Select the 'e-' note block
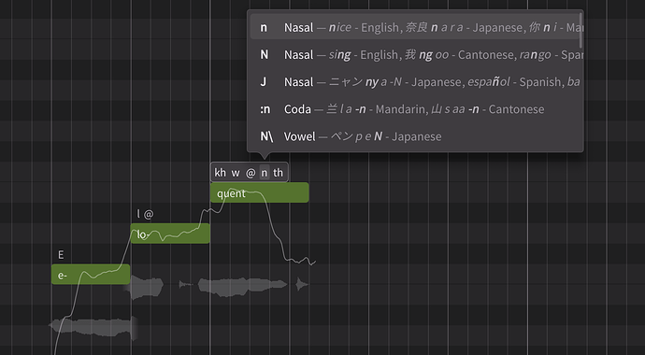This screenshot has width=645, height=355. tap(91, 275)
